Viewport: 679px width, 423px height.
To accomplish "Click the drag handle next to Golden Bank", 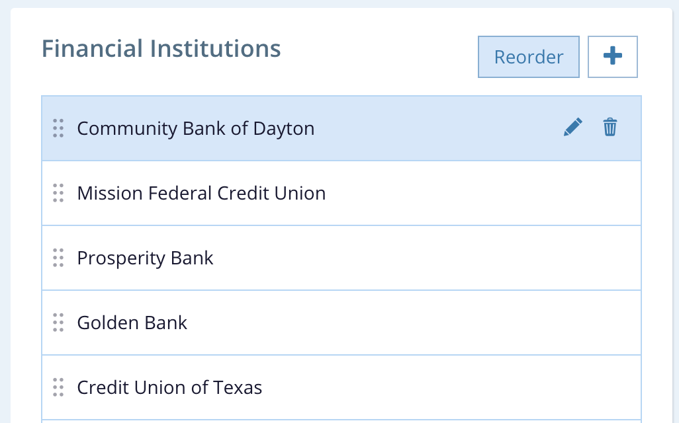I will (x=58, y=323).
